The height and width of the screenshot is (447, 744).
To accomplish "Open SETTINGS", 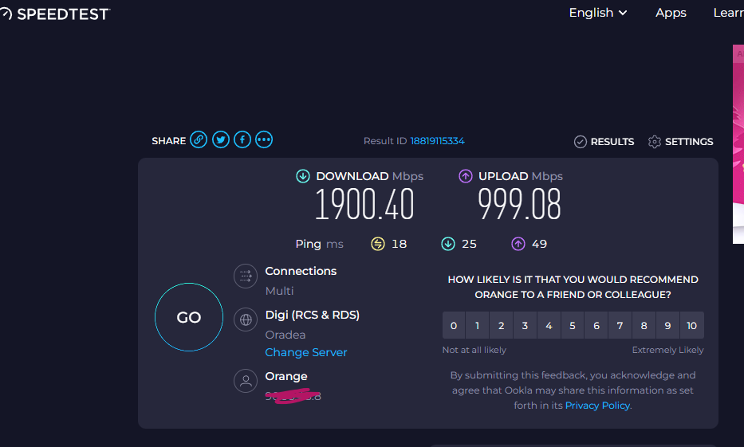I will [x=681, y=142].
